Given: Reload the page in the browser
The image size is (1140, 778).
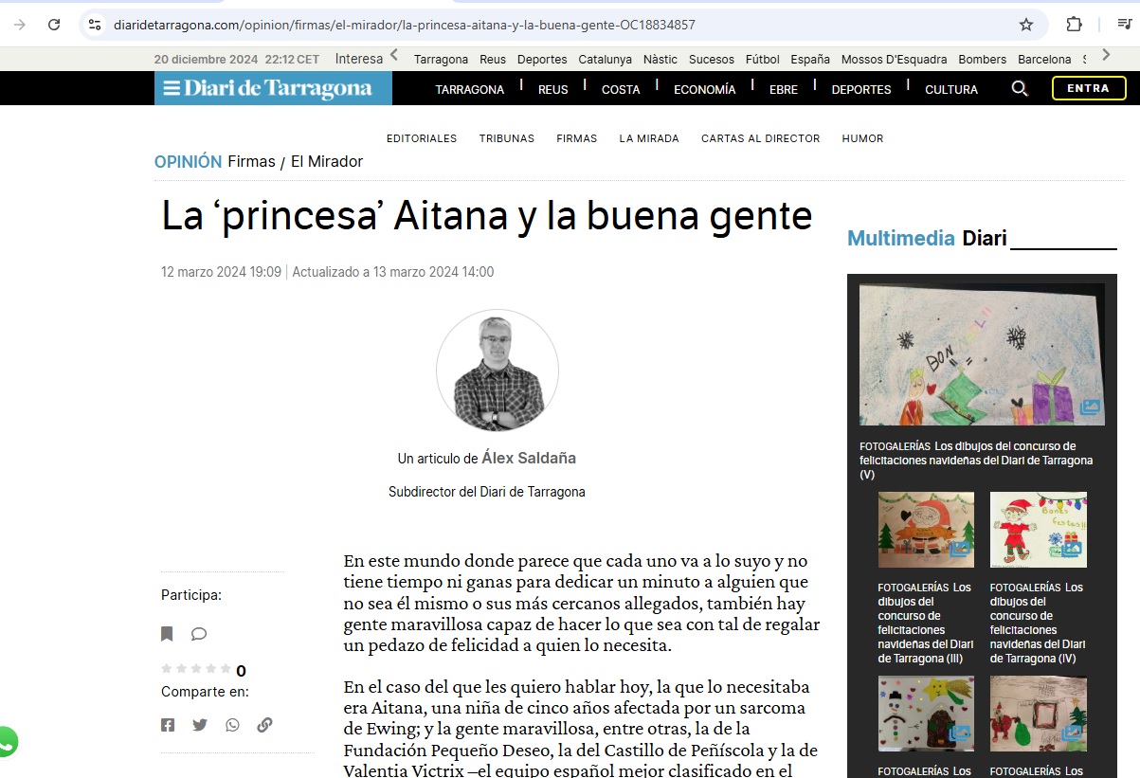Looking at the screenshot, I should point(54,25).
